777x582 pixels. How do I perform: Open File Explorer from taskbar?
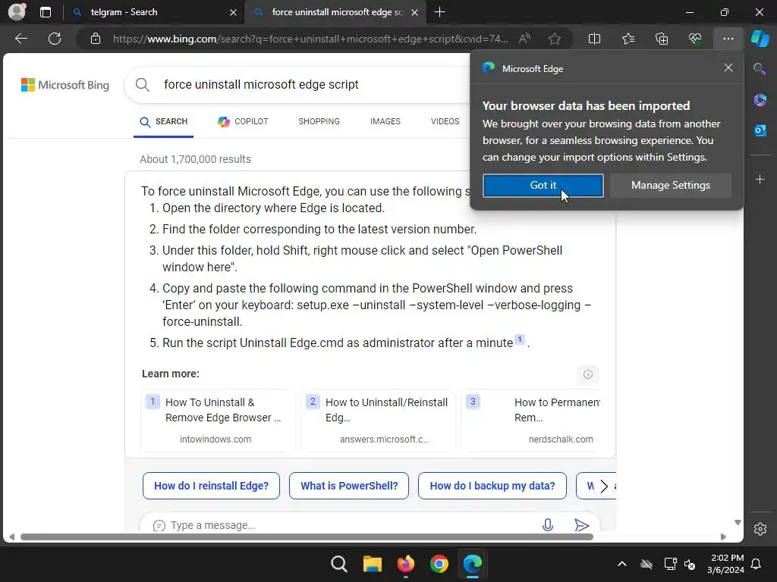click(372, 564)
